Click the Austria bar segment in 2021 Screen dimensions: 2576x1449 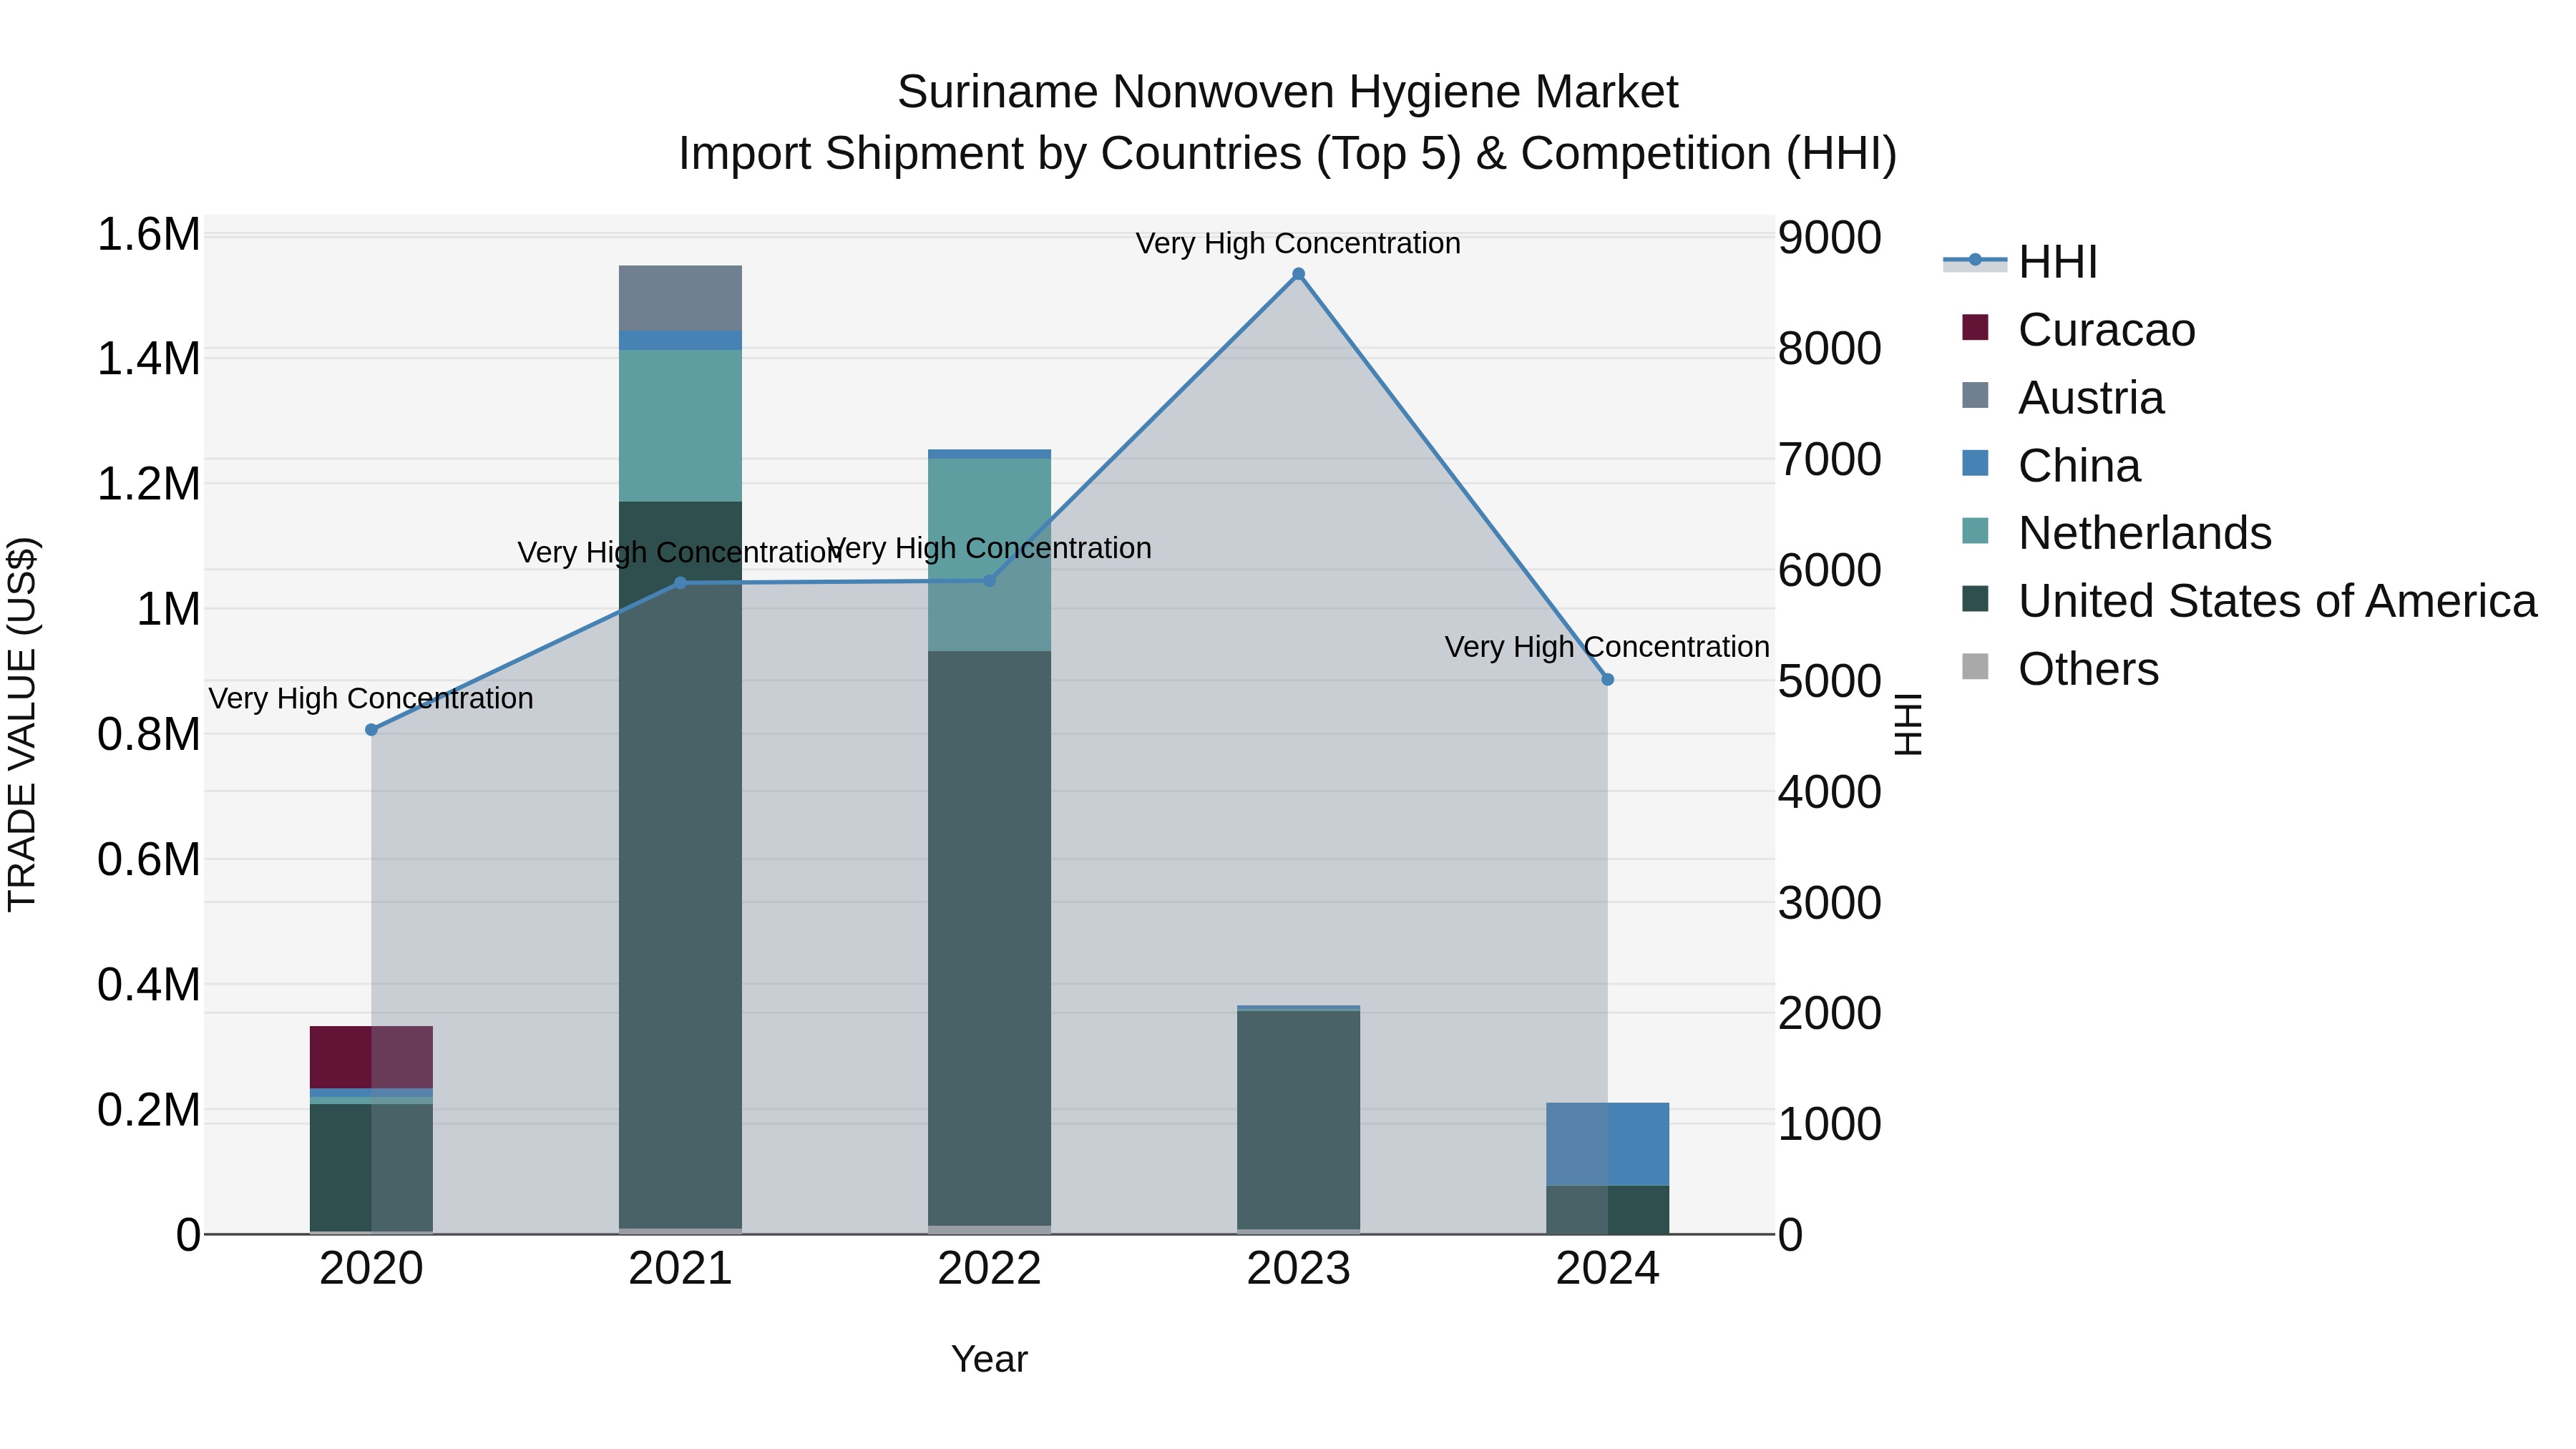[x=680, y=298]
